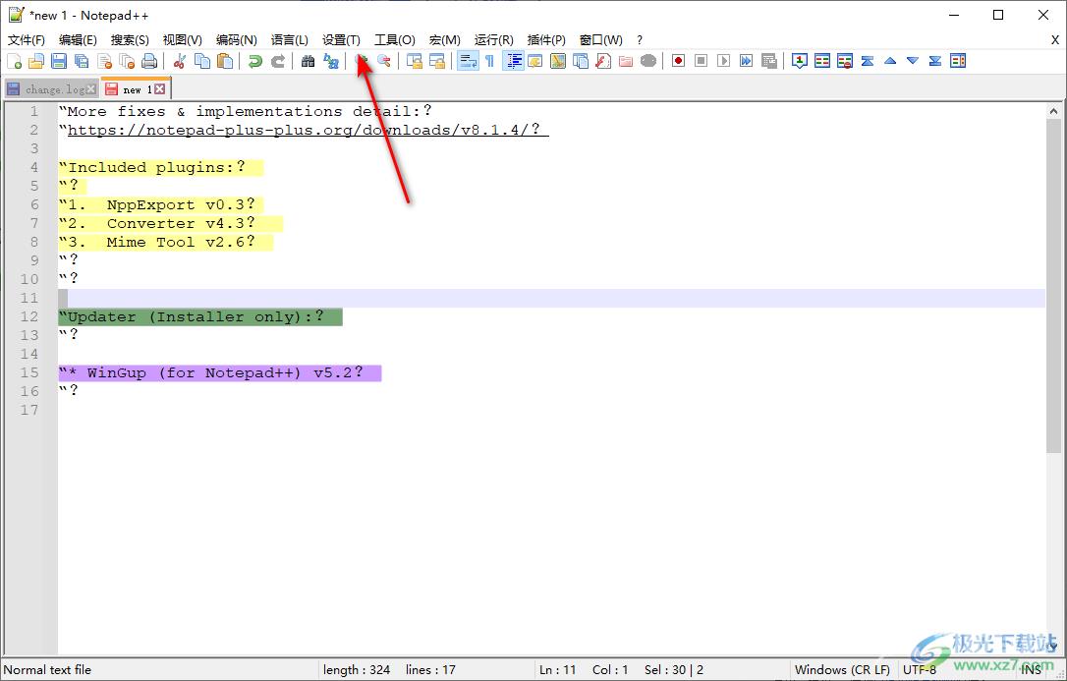Toggle the Word Wrap toolbar button
Viewport: 1067px width, 681px height.
click(468, 61)
